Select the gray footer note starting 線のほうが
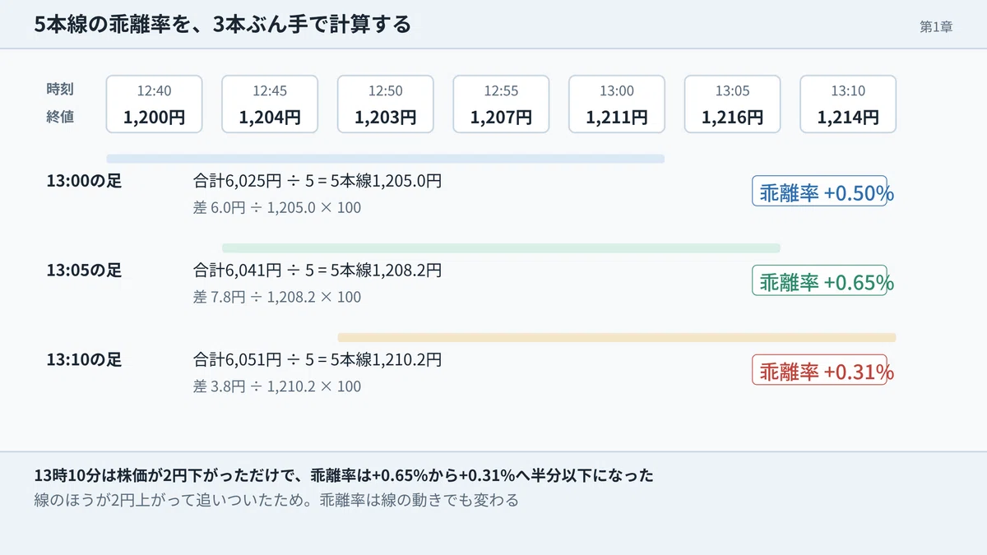 [276, 500]
